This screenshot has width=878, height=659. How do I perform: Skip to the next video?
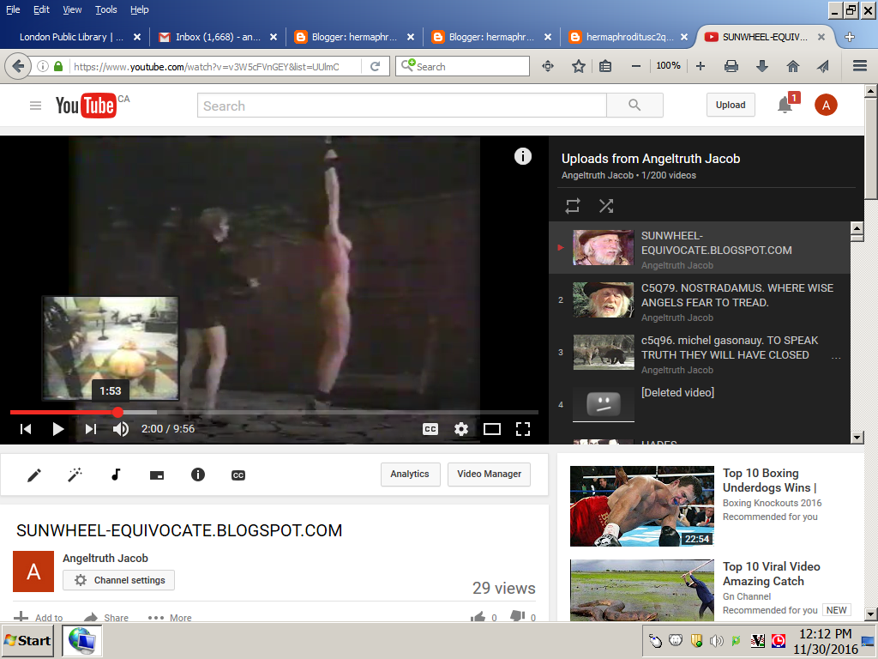[91, 429]
